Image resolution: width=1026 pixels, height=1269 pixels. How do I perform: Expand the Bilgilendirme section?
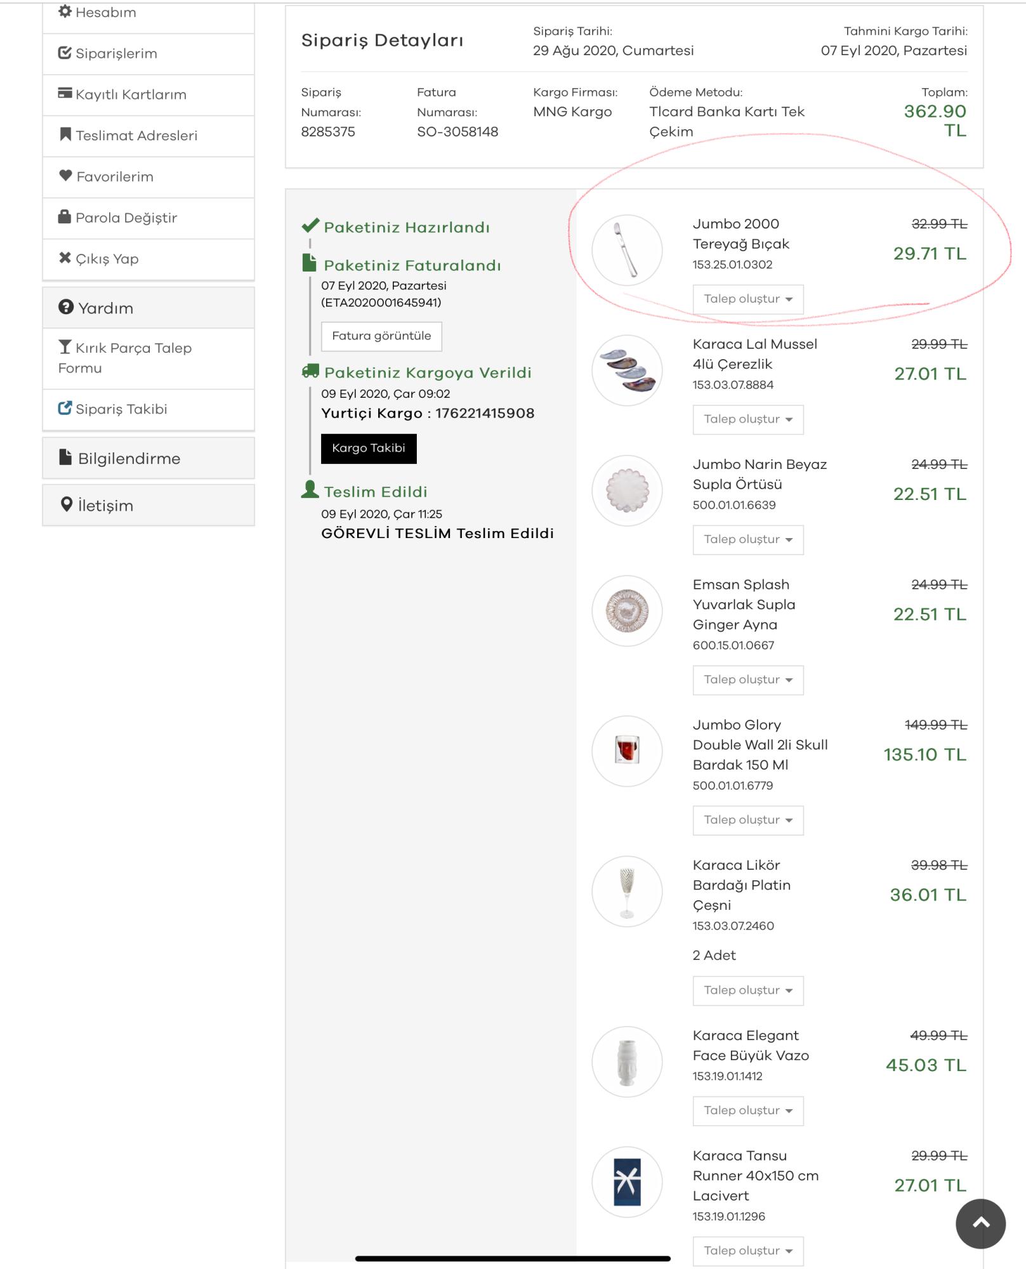coord(148,458)
